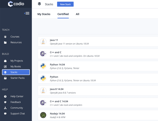
Task: Click the Feedback megaphone icon
Action: click(x=5, y=102)
